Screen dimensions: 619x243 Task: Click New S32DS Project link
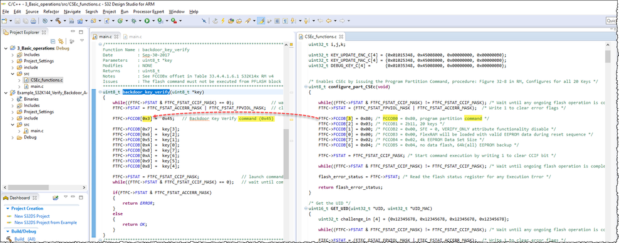coord(32,216)
